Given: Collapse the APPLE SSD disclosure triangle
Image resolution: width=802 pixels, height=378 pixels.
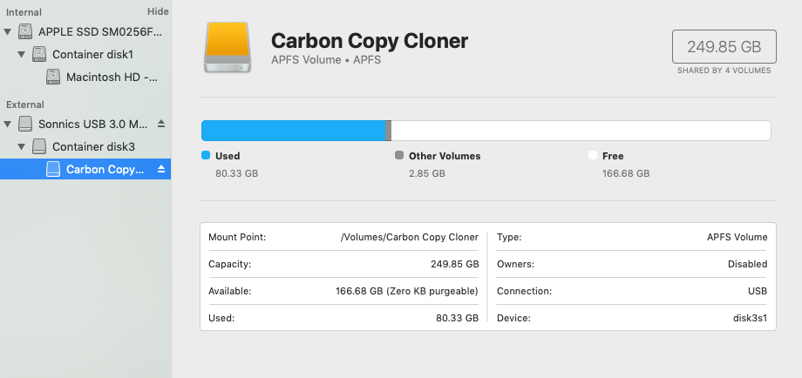Looking at the screenshot, I should coord(9,31).
